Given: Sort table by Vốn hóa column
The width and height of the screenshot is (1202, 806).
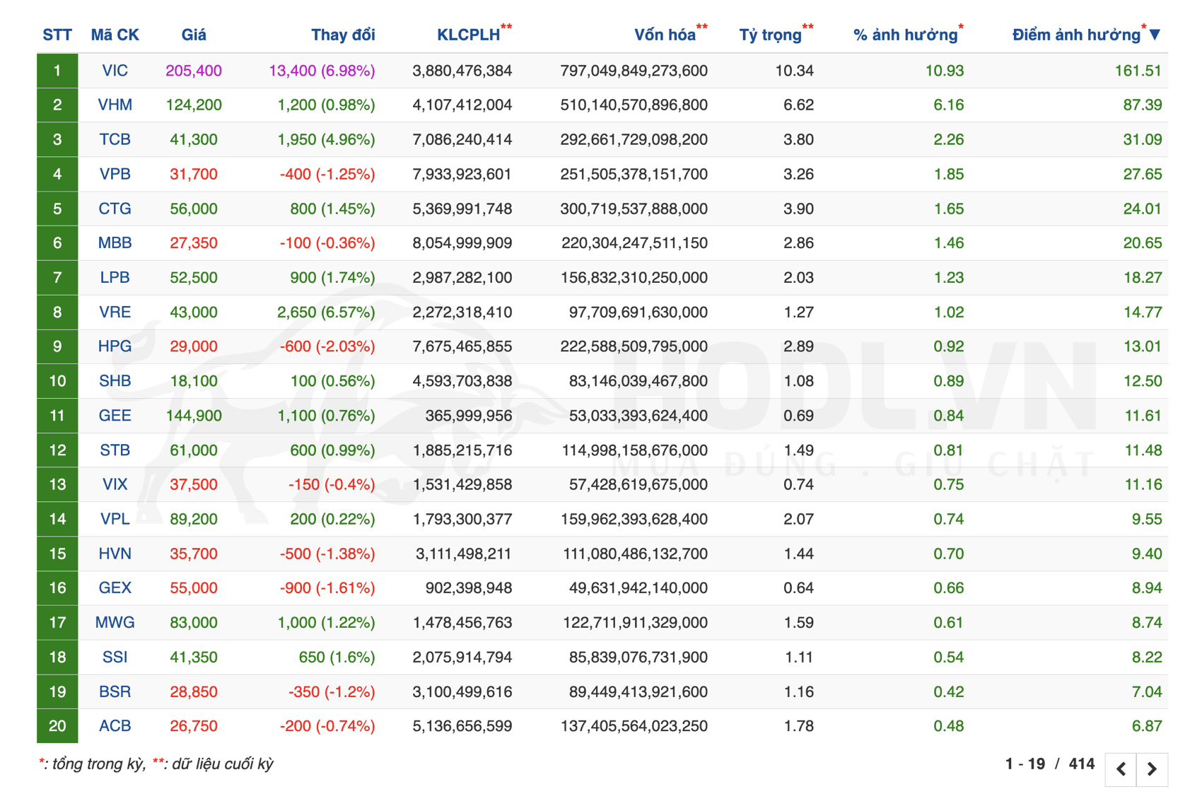Looking at the screenshot, I should click(x=665, y=35).
